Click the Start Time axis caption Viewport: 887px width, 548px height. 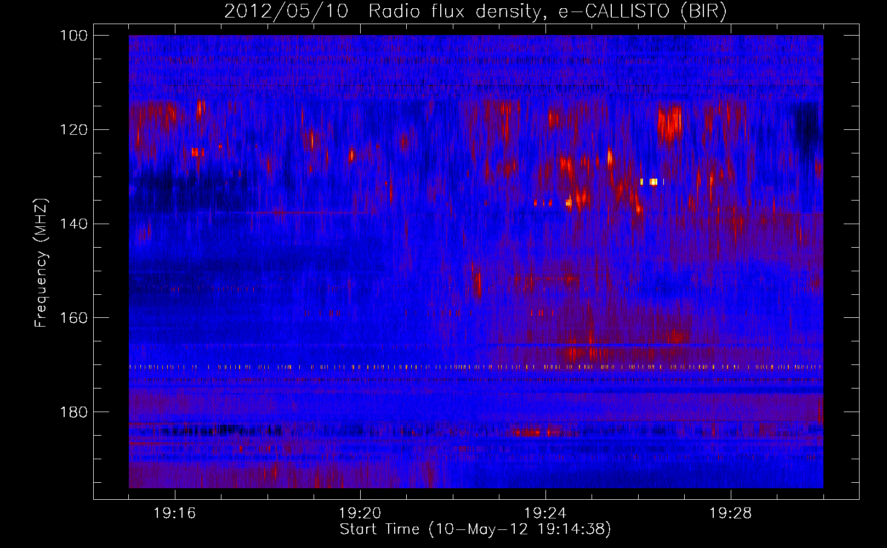(x=475, y=529)
